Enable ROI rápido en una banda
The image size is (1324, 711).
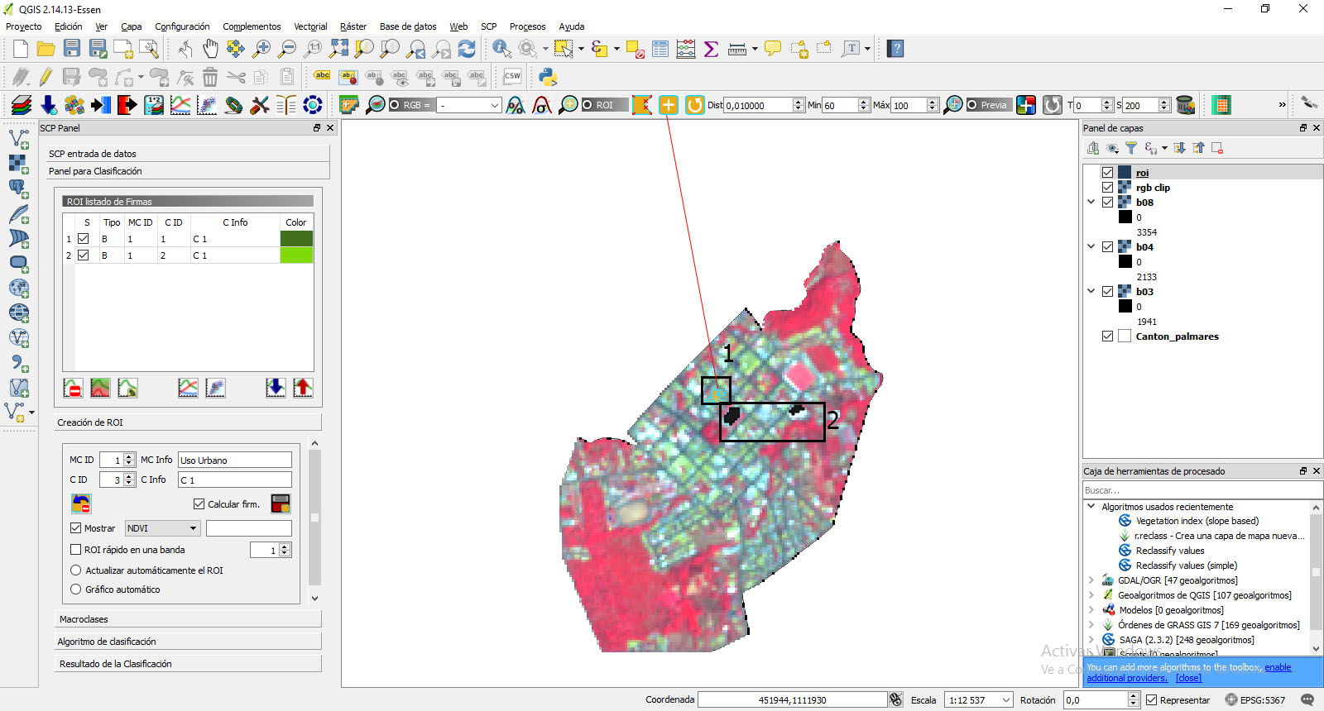pos(76,549)
